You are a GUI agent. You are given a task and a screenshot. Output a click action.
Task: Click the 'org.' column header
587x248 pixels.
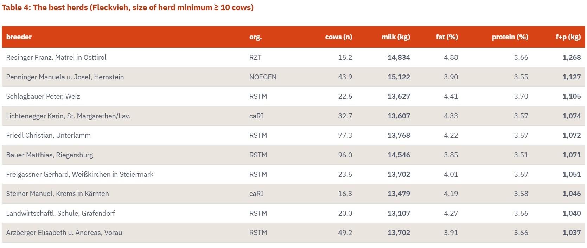[x=255, y=37]
